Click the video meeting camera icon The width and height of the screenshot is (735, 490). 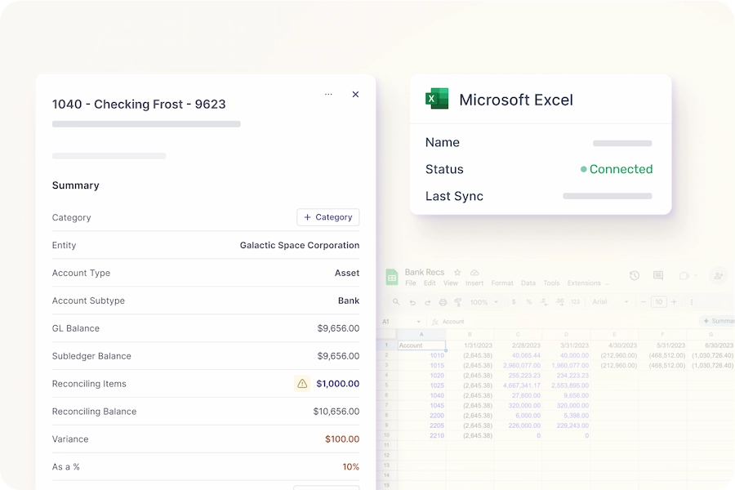[684, 276]
